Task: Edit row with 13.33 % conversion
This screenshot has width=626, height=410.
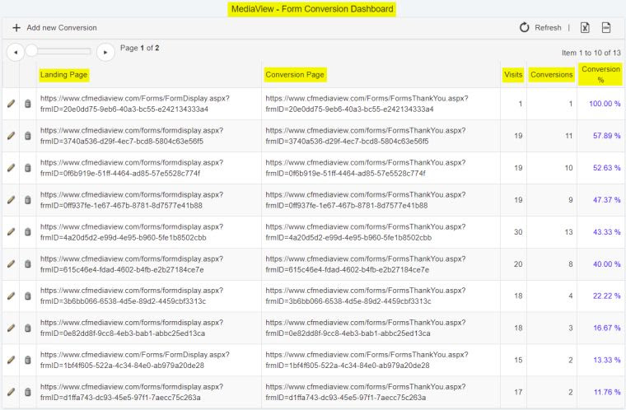Action: click(12, 360)
